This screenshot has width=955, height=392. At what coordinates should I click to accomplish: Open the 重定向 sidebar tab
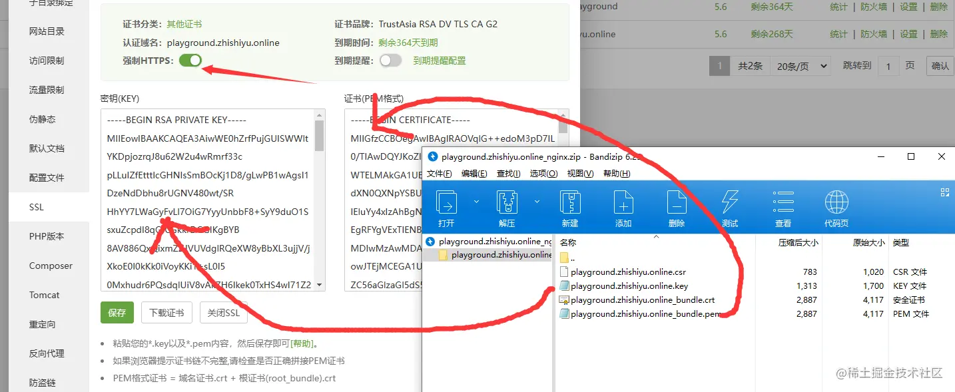pyautogui.click(x=49, y=324)
